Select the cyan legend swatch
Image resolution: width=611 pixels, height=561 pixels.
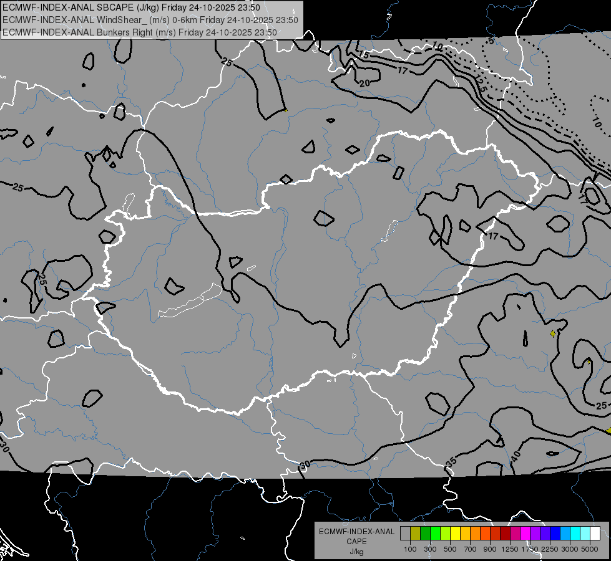[575, 534]
